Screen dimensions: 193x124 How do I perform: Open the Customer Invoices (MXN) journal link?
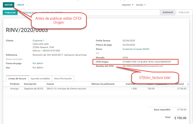136,49
